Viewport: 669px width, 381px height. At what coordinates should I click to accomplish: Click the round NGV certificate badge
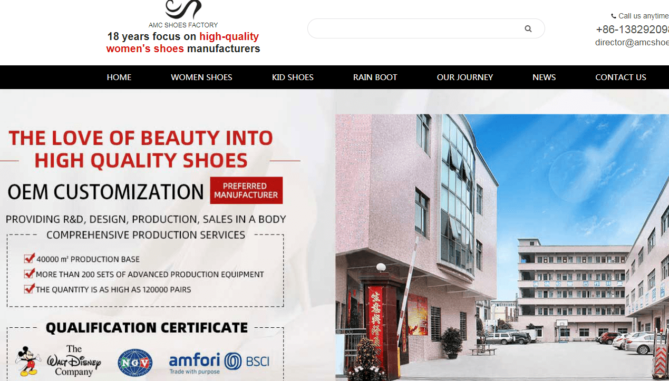135,363
